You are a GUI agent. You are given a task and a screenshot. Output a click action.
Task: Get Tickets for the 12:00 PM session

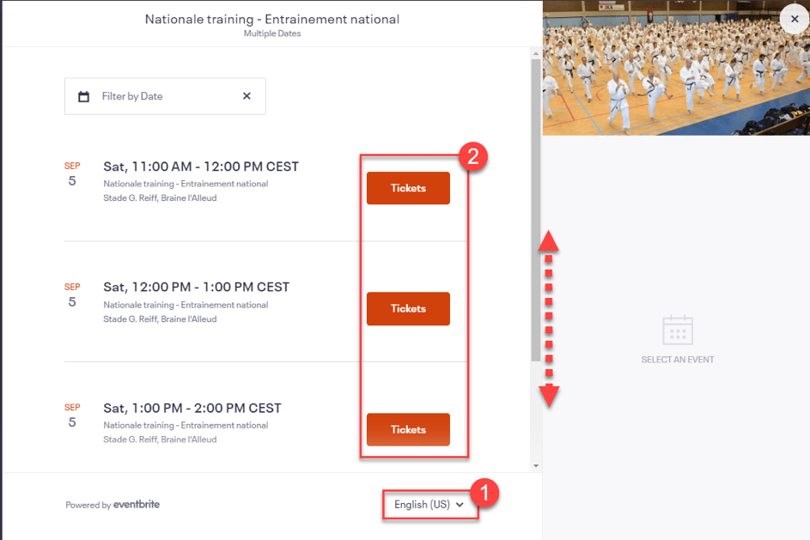click(x=408, y=309)
